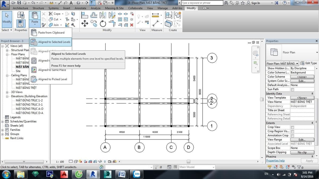Click the drawing area horizontal scrollbar thumb

point(188,161)
